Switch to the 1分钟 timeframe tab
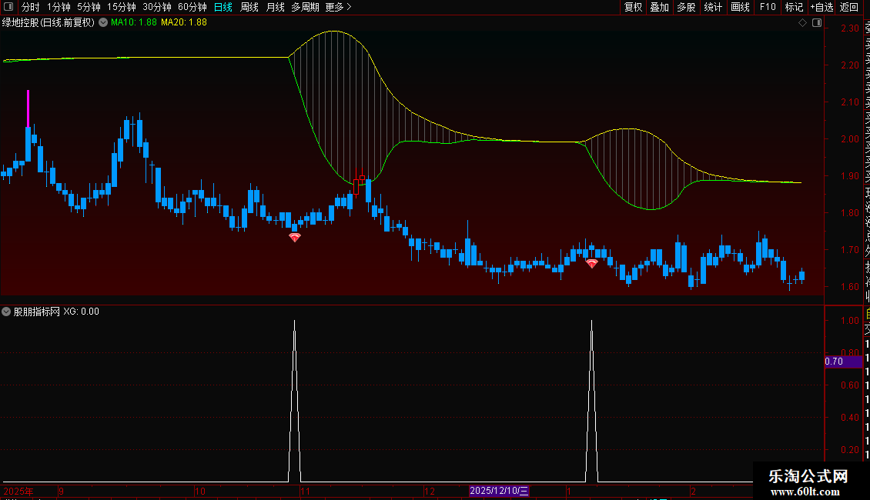The image size is (870, 500). 59,7
